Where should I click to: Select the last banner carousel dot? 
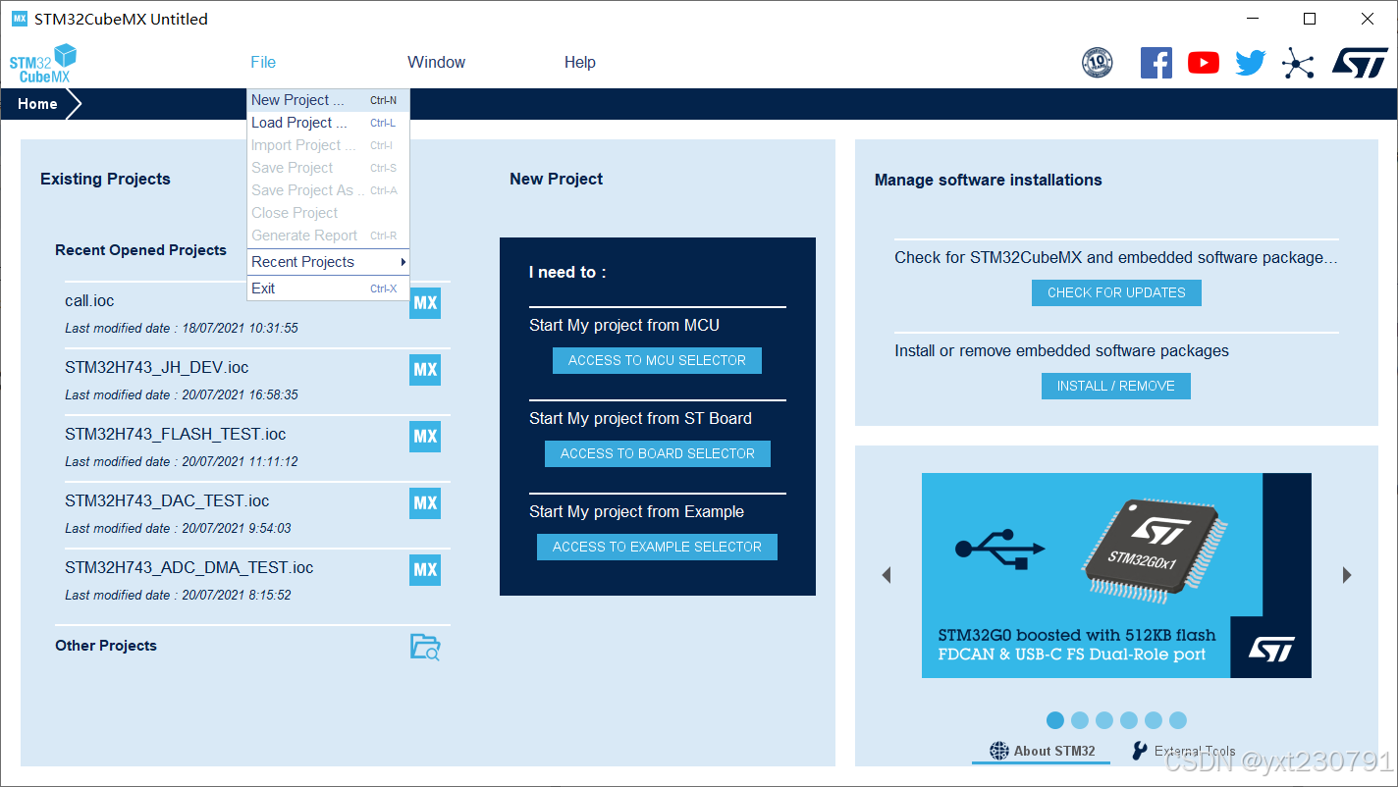coord(1178,720)
